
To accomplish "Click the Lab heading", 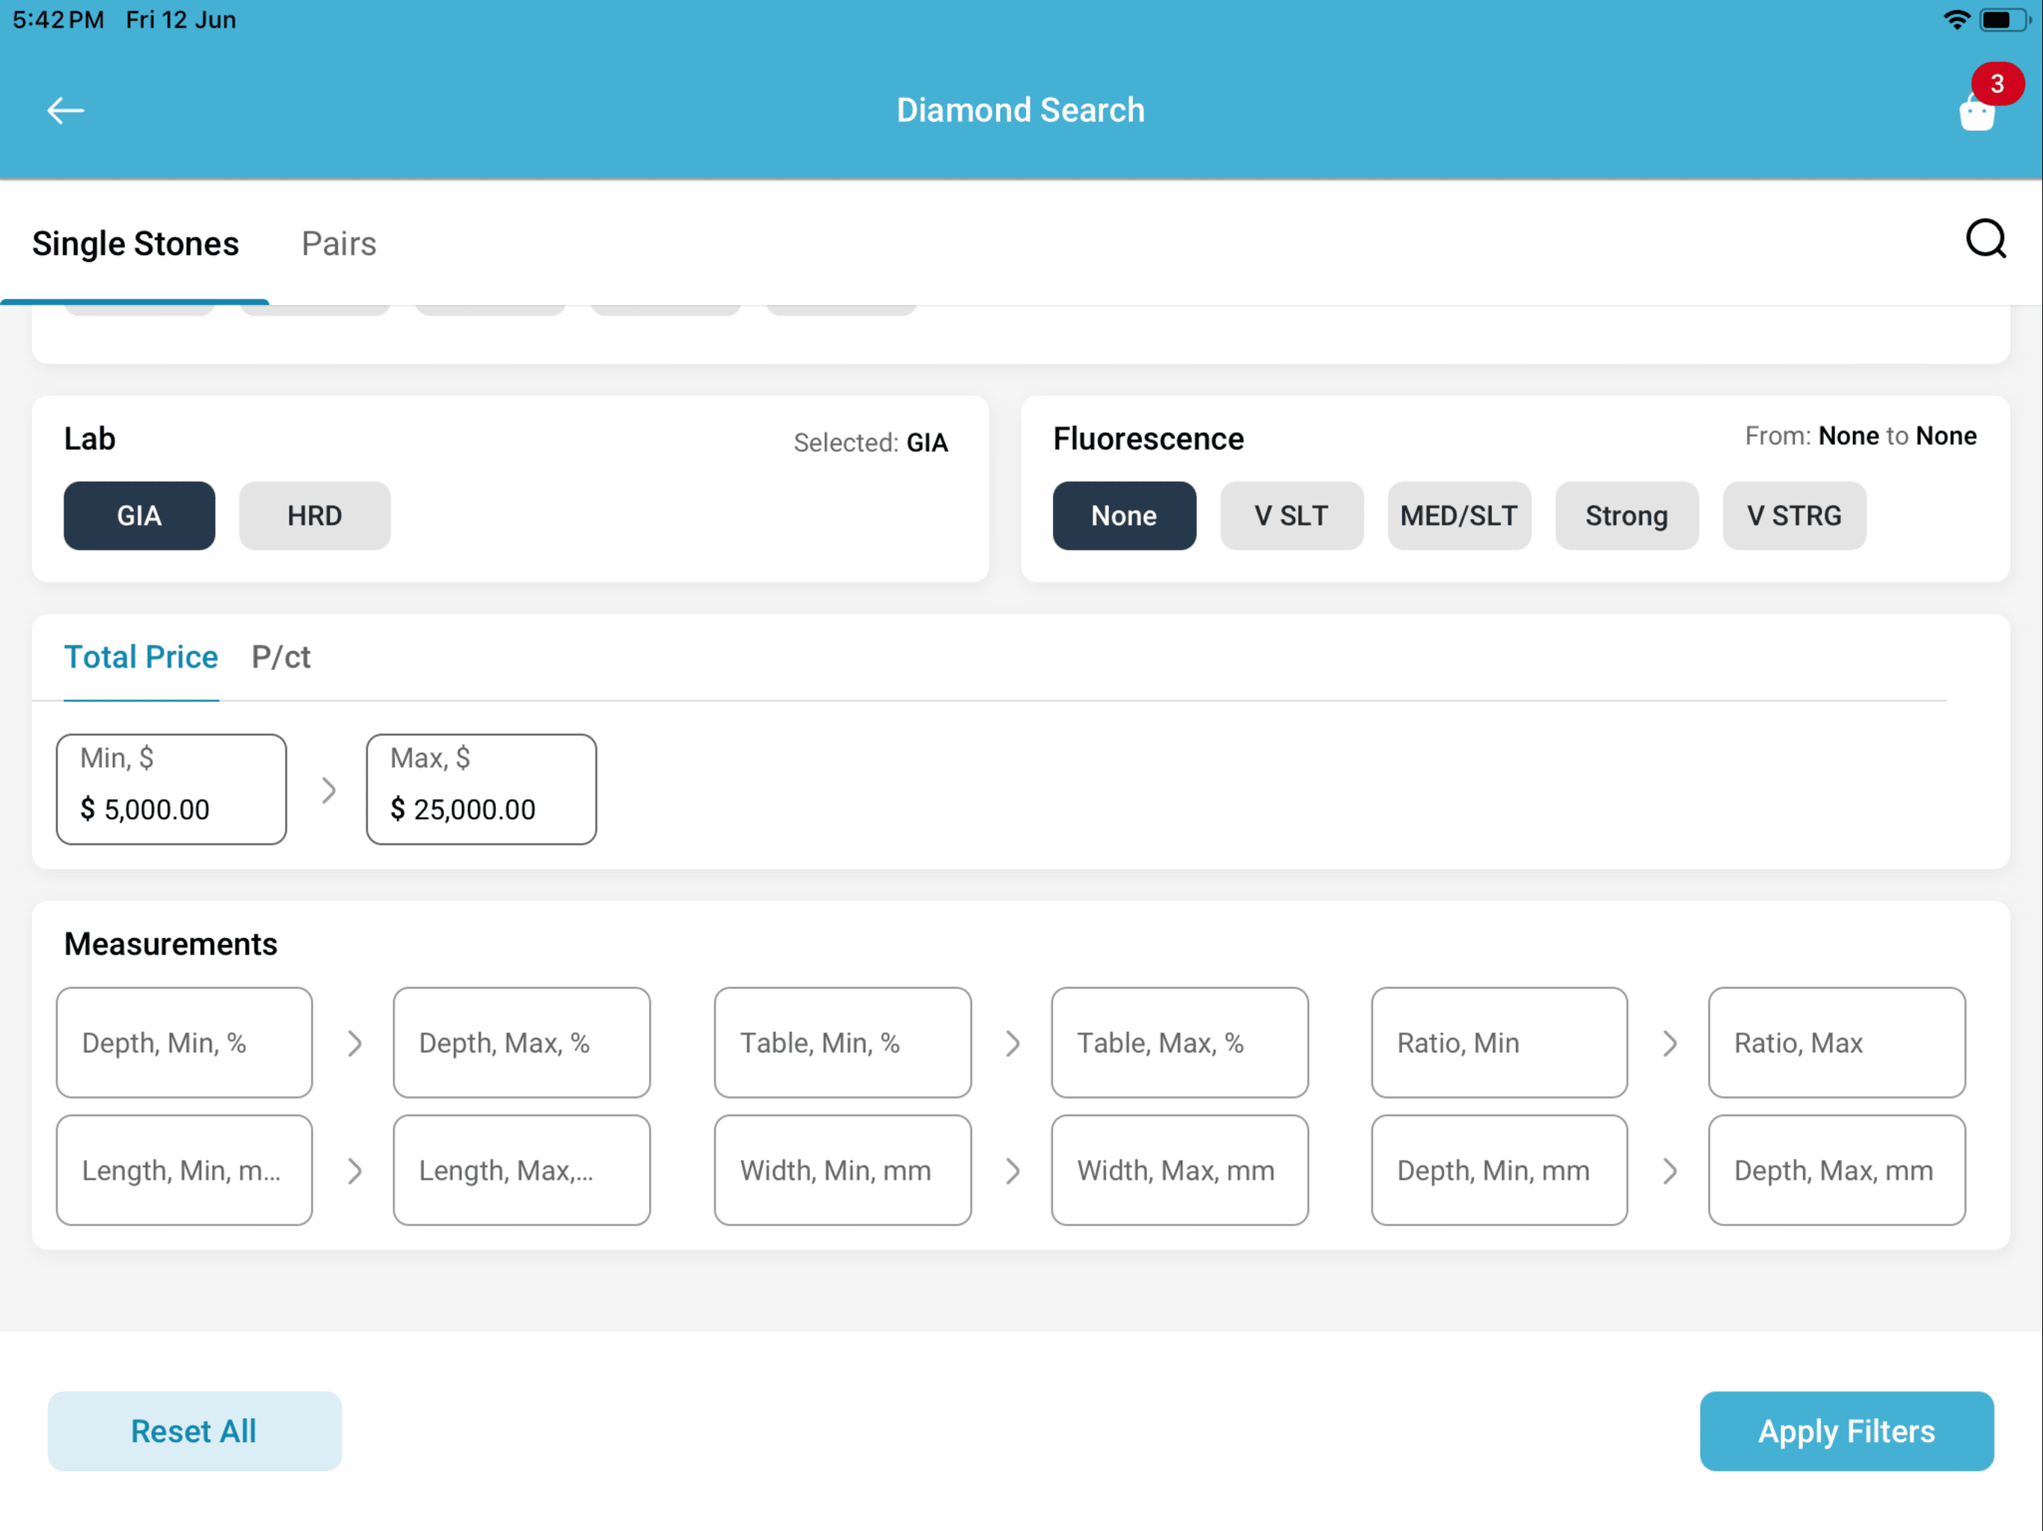I will point(90,439).
